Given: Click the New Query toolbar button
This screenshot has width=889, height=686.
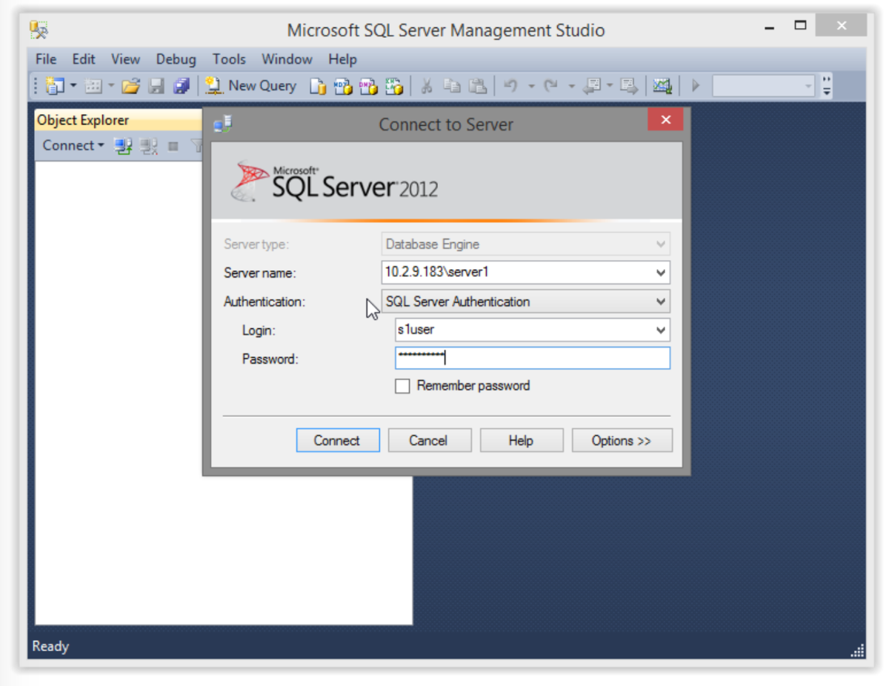Looking at the screenshot, I should [x=250, y=86].
